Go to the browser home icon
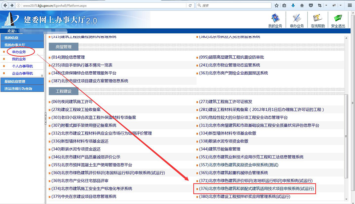This screenshot has width=355, height=204. pos(302,5)
